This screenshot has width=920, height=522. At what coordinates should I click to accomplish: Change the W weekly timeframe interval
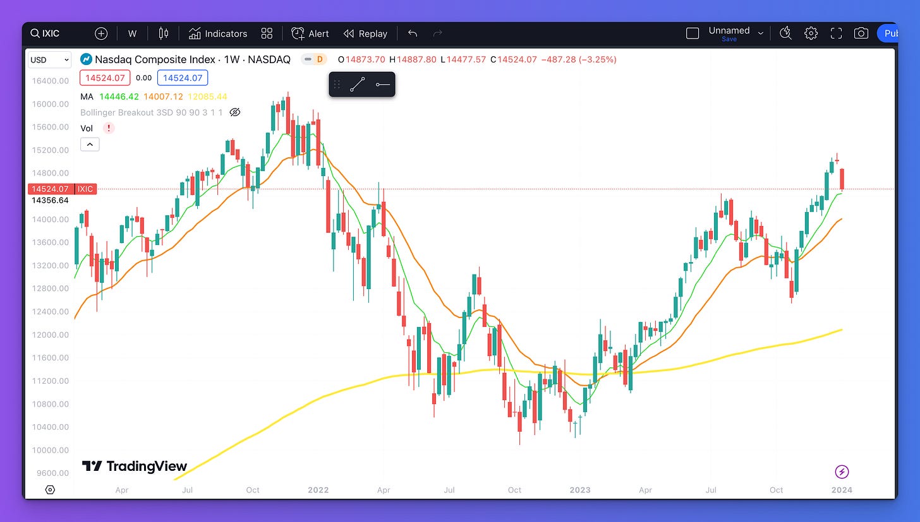[132, 33]
